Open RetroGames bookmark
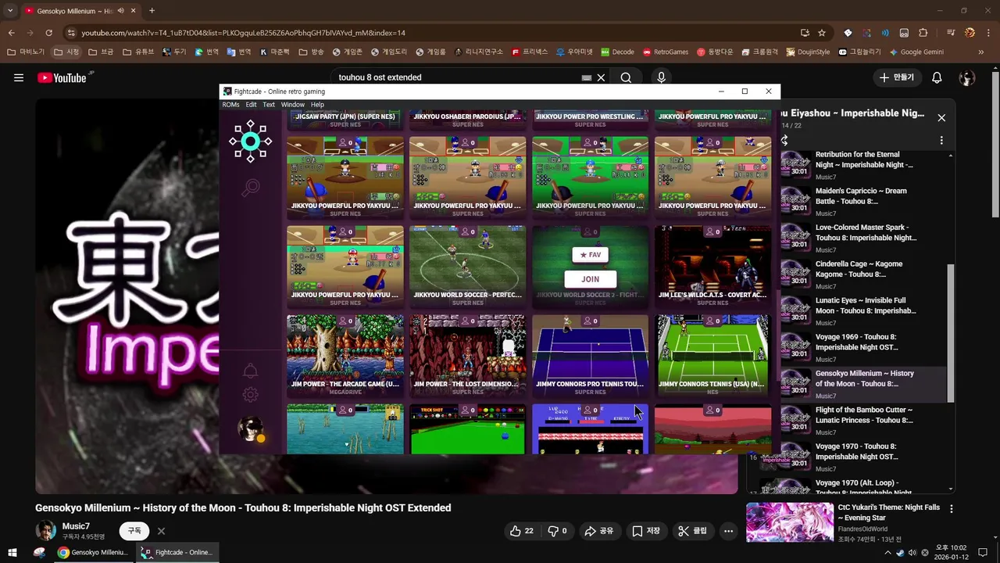 [666, 52]
